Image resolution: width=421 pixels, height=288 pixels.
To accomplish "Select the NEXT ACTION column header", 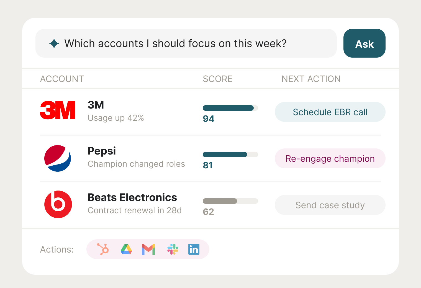I will (x=311, y=79).
